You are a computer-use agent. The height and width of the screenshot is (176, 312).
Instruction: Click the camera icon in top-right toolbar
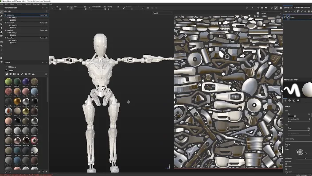click(266, 8)
